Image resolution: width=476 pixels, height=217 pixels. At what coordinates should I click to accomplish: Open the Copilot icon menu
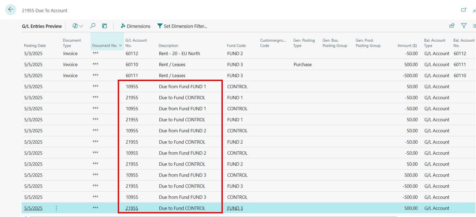(x=77, y=26)
